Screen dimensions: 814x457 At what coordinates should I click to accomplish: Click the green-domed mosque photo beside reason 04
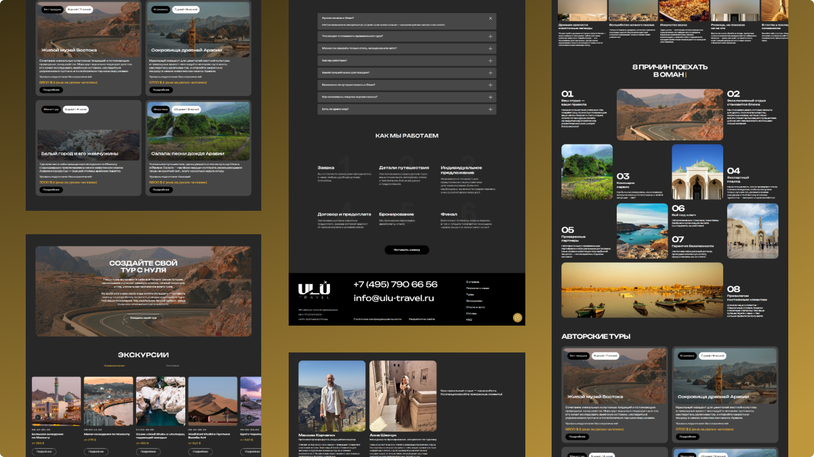point(697,171)
